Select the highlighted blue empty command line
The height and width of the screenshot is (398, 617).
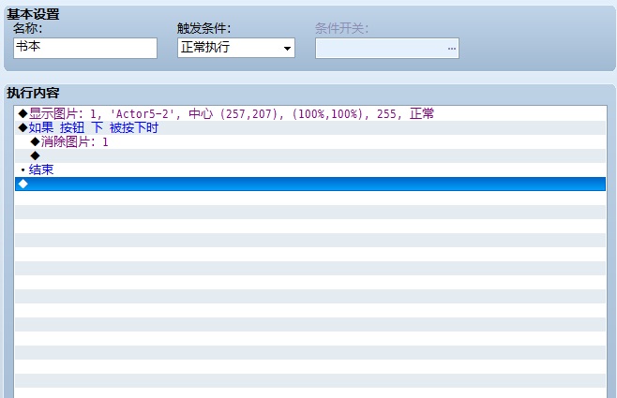coord(310,184)
